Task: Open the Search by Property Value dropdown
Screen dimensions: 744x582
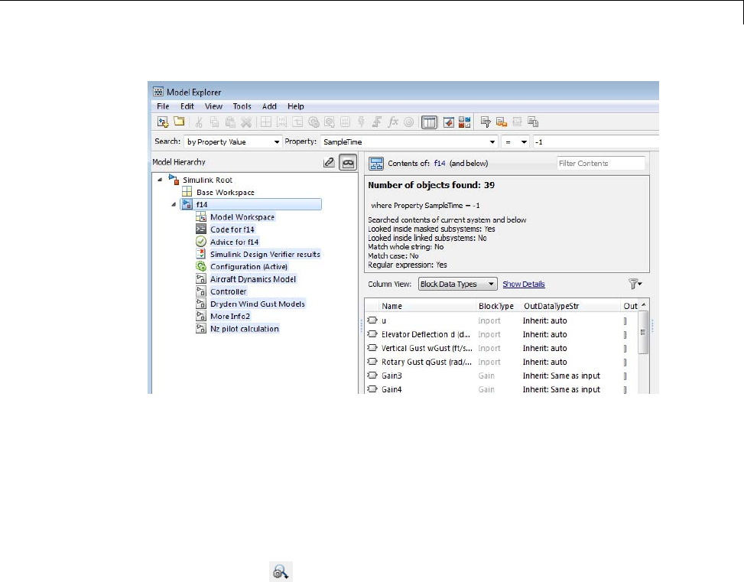Action: [x=233, y=142]
